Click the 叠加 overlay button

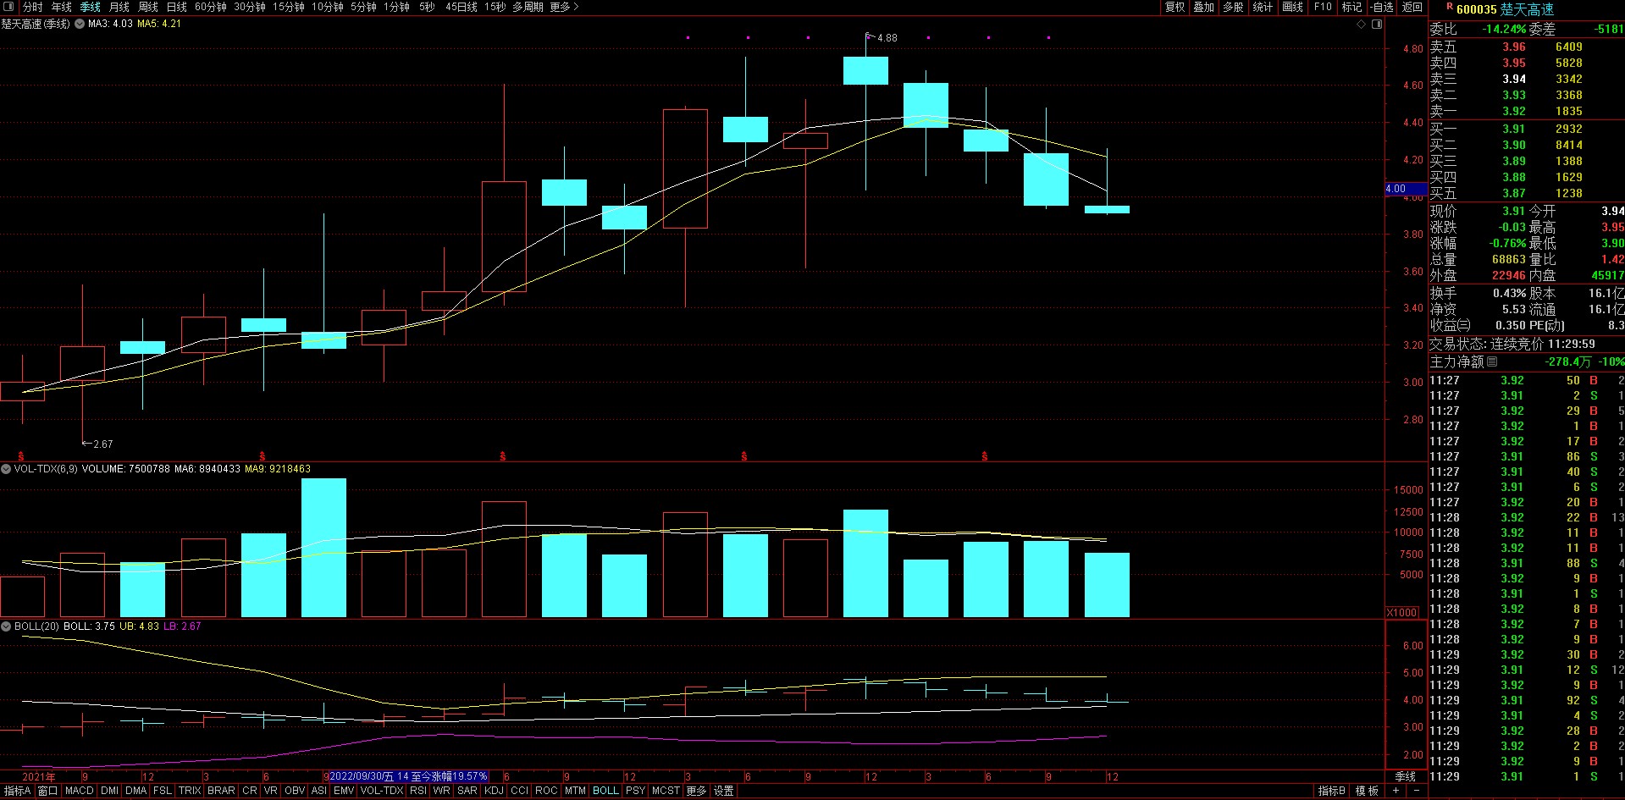pyautogui.click(x=1203, y=7)
